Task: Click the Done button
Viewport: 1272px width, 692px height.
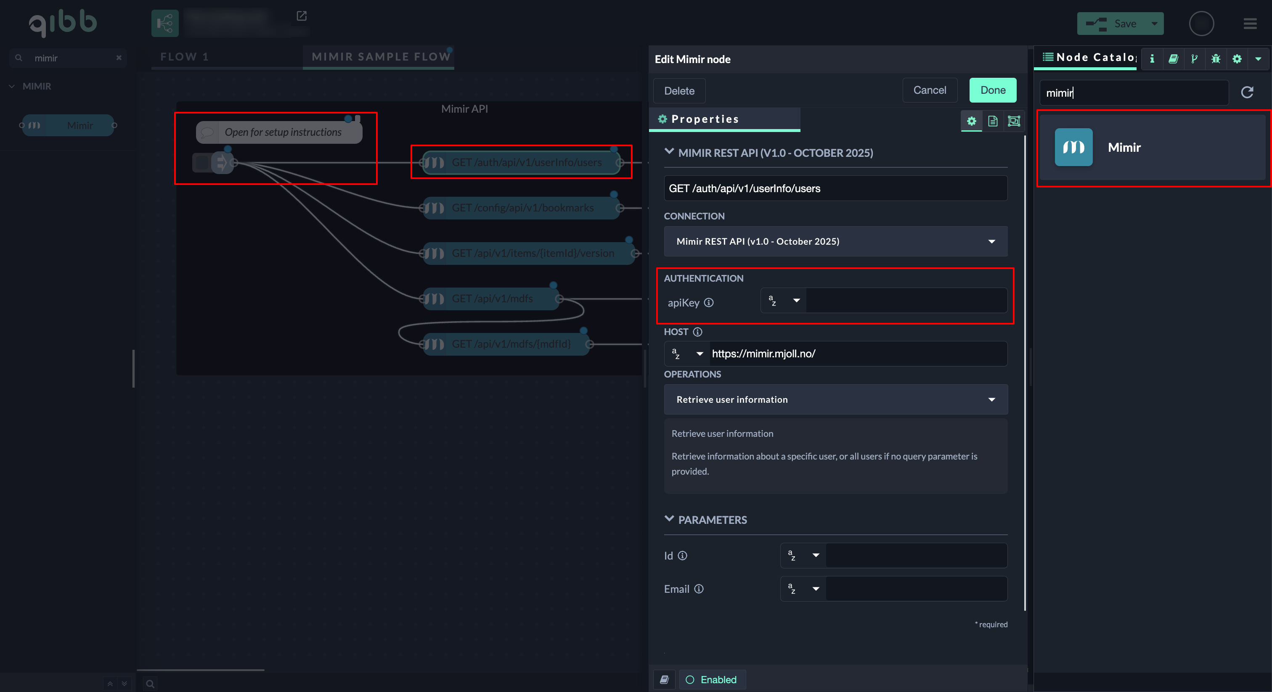Action: coord(993,90)
